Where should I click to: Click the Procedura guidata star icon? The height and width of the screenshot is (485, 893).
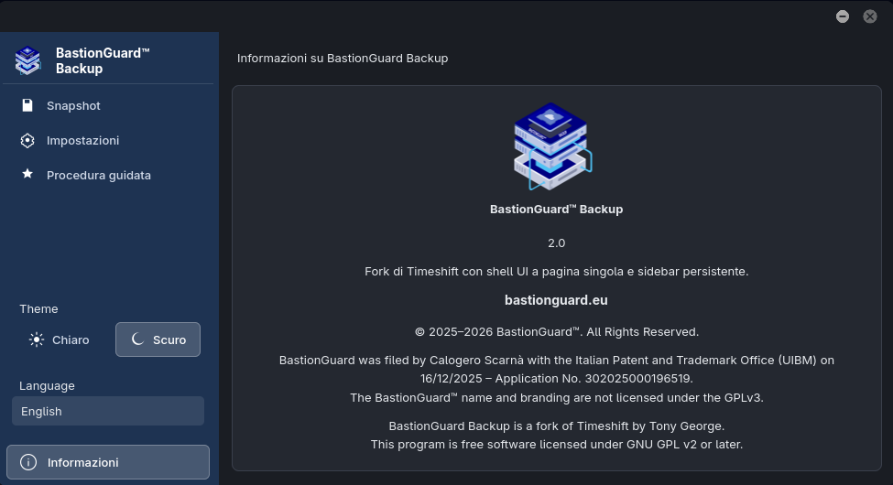click(x=27, y=174)
